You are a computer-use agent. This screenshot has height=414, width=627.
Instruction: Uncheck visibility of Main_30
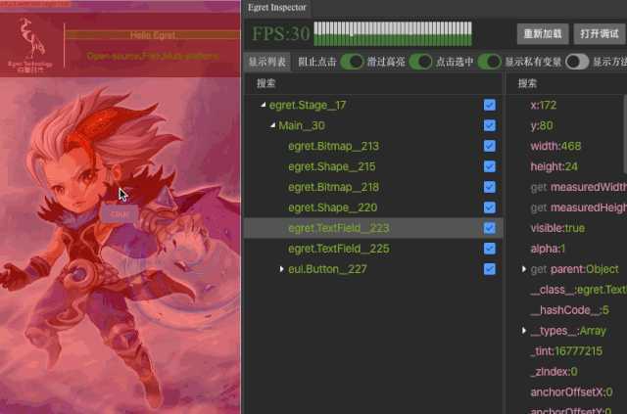click(490, 125)
